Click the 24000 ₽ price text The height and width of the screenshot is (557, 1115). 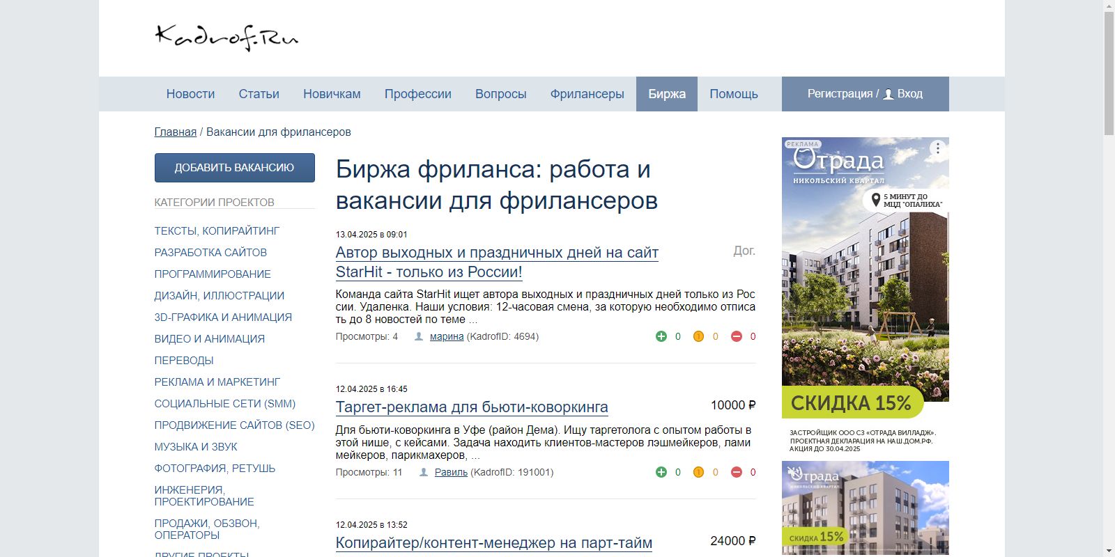733,541
